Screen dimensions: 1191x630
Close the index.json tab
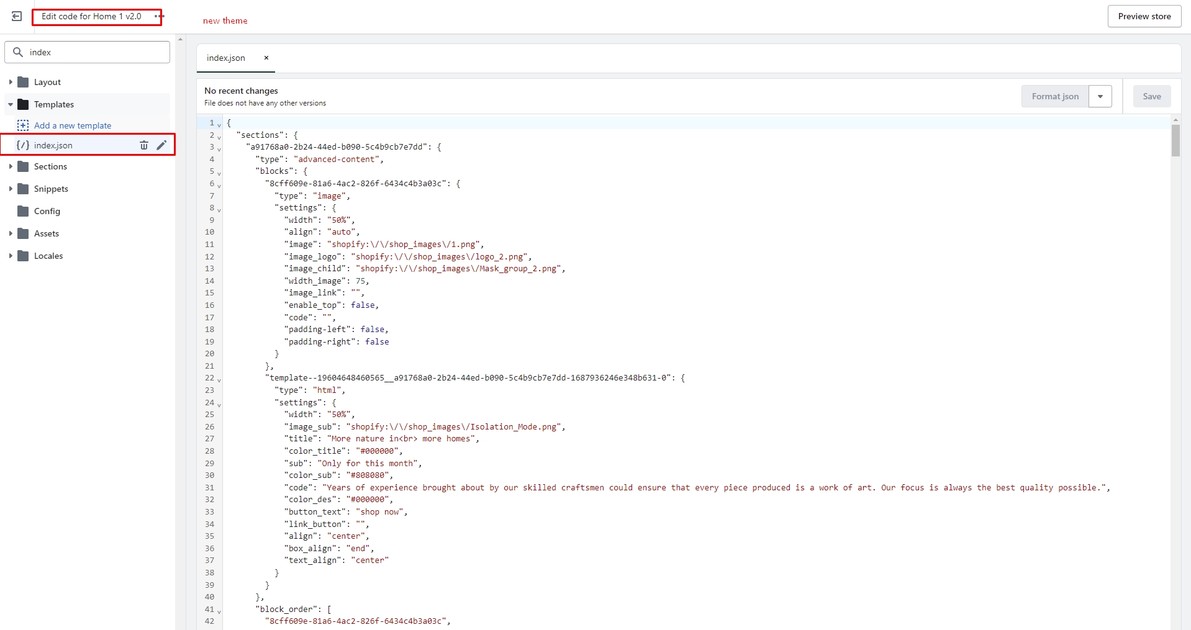(x=266, y=58)
